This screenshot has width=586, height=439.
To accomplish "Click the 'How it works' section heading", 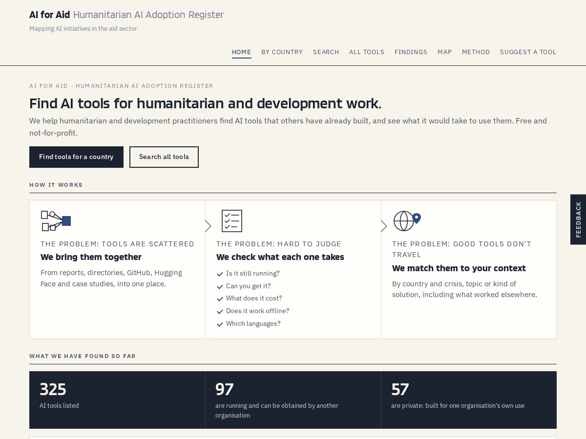I will pos(56,185).
